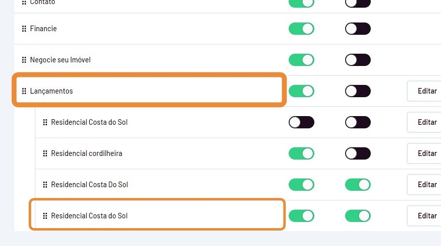The height and width of the screenshot is (246, 441).
Task: Click Editar for bottom highlighted Residencial Costa do Sol
Action: point(427,216)
